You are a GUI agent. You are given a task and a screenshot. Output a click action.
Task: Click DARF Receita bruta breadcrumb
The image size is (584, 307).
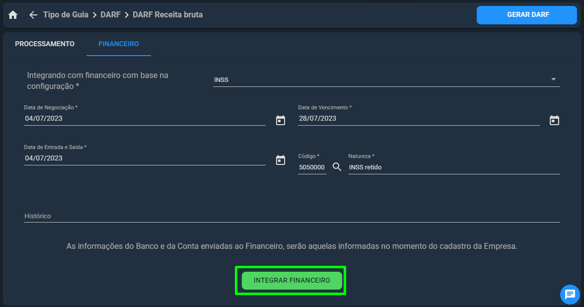[168, 15]
